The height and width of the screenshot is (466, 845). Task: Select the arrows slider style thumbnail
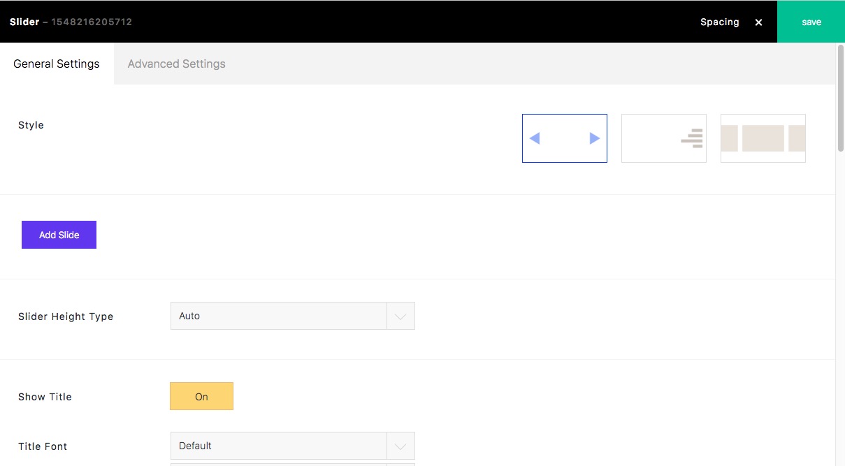pyautogui.click(x=565, y=138)
